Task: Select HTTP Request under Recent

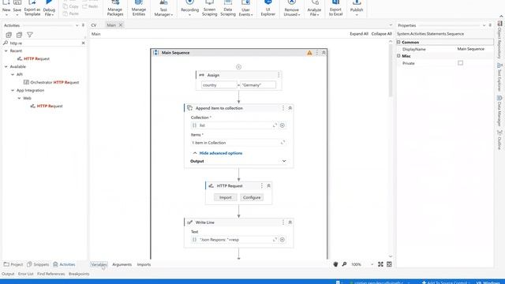Action: tap(33, 58)
